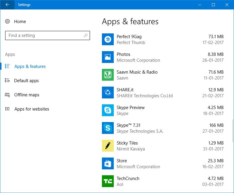Click the publisher Perfect Thumb
Screen dimensions: 234x193
click(x=131, y=43)
